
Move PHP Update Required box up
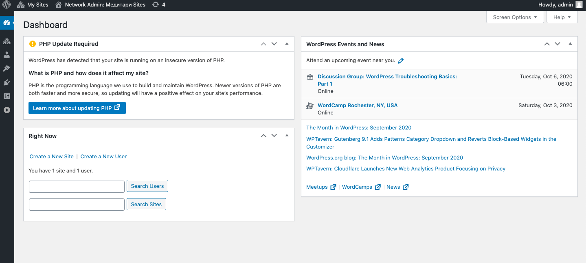point(263,44)
